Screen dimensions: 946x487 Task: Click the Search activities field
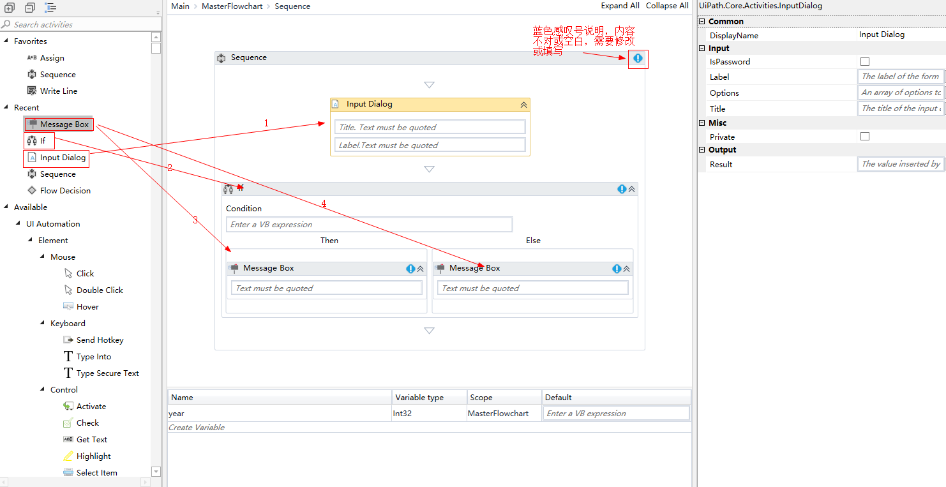(x=77, y=23)
